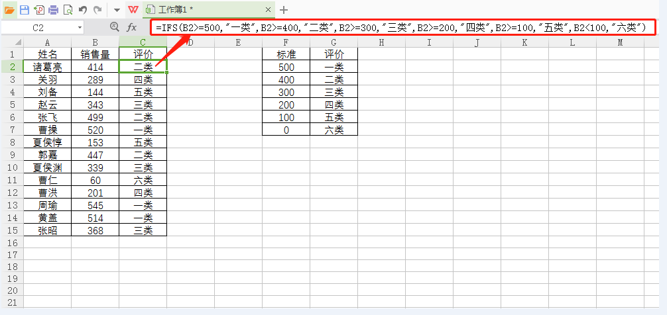This screenshot has height=315, width=667.
Task: Click the magnifier zoom icon beside fx
Action: click(115, 27)
